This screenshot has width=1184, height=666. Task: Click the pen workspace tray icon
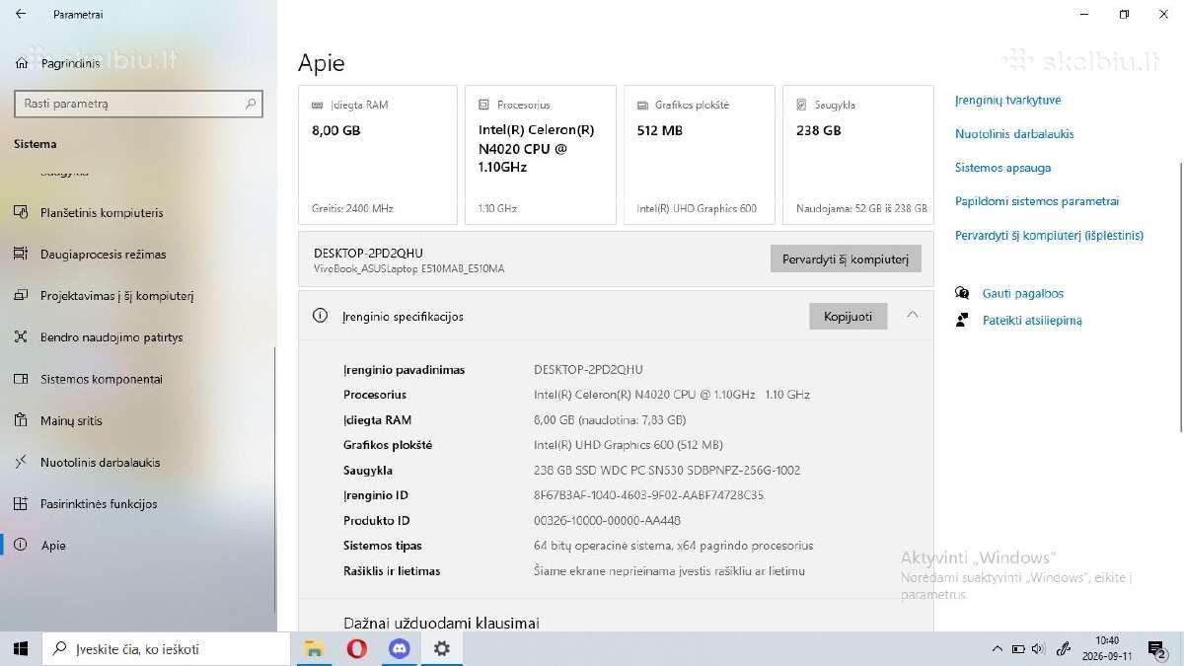click(x=1063, y=648)
